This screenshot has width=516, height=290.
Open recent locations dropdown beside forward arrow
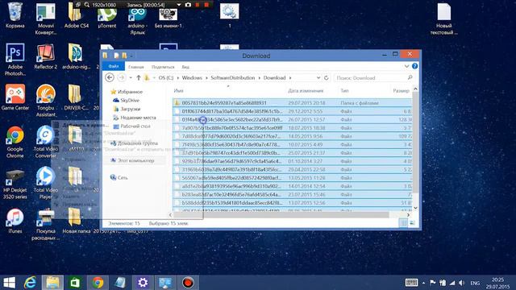(x=131, y=78)
